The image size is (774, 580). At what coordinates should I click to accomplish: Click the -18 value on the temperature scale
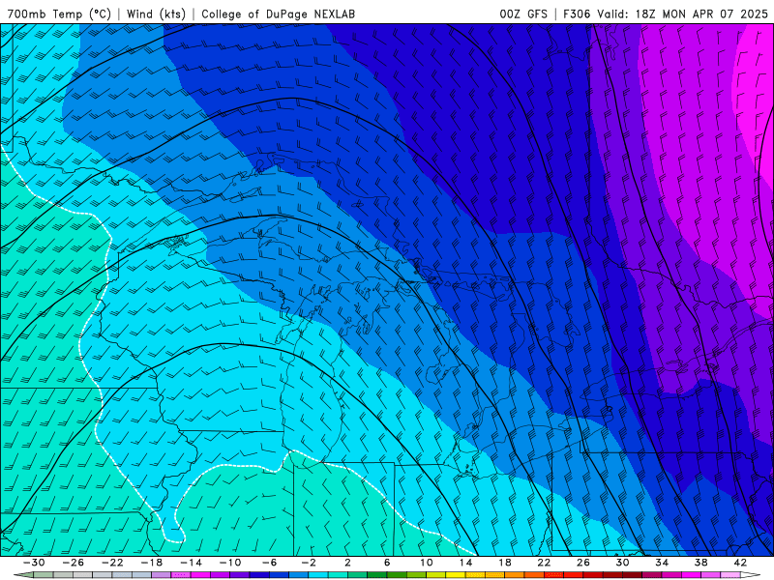click(152, 563)
